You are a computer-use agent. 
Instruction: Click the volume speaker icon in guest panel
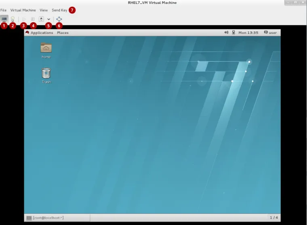tap(226, 32)
